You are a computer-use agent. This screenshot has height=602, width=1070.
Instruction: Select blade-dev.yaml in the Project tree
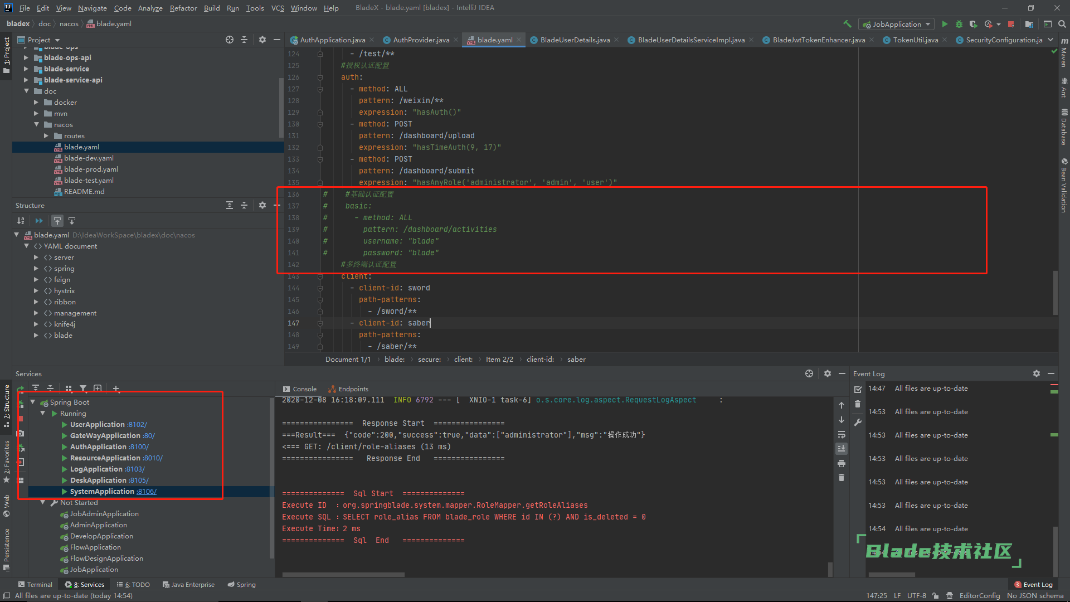point(89,158)
